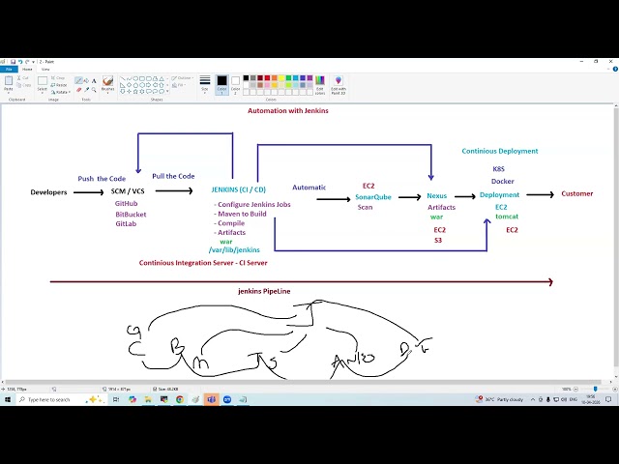
Task: Choose the Text tool
Action: pos(94,80)
